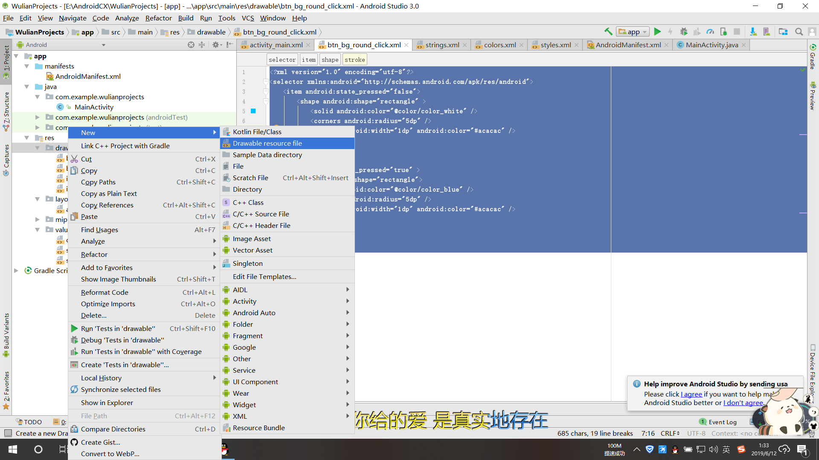Click Show in Explorer context menu item

[144, 403]
